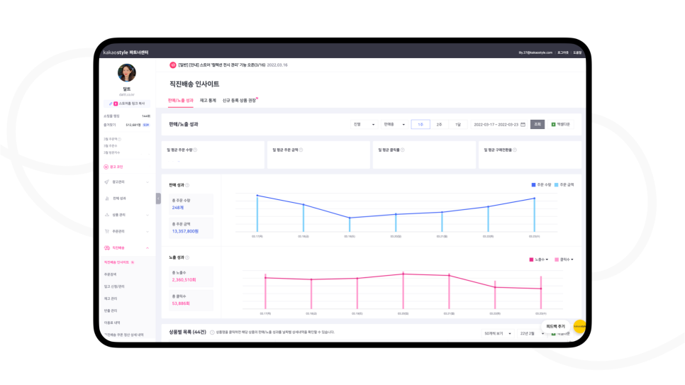685x385 pixels.
Task: Open 입고 신청/관리 submenu item
Action: pos(114,286)
